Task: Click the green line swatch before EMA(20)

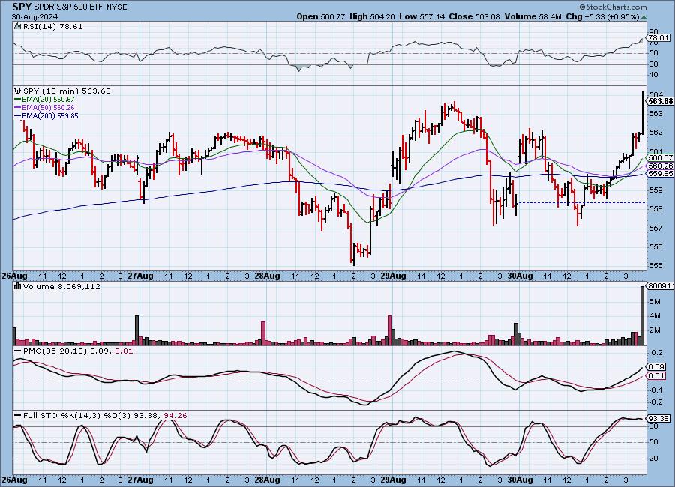Action: 18,100
